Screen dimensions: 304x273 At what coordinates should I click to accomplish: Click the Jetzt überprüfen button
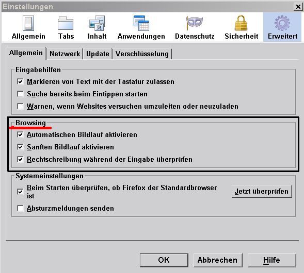coord(262,191)
